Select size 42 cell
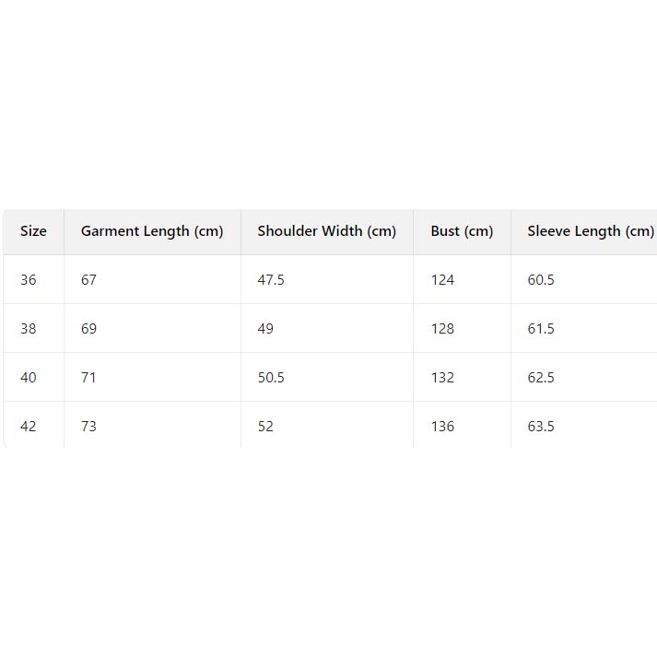The height and width of the screenshot is (657, 657). point(29,427)
